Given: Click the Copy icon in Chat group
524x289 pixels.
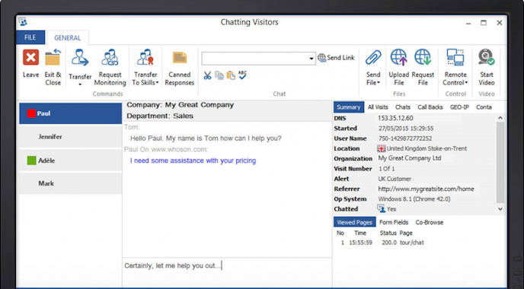Looking at the screenshot, I should pyautogui.click(x=219, y=75).
